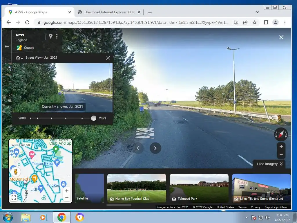Select the third timeline dot
Image resolution: width=297 pixels, height=223 pixels.
[52, 118]
